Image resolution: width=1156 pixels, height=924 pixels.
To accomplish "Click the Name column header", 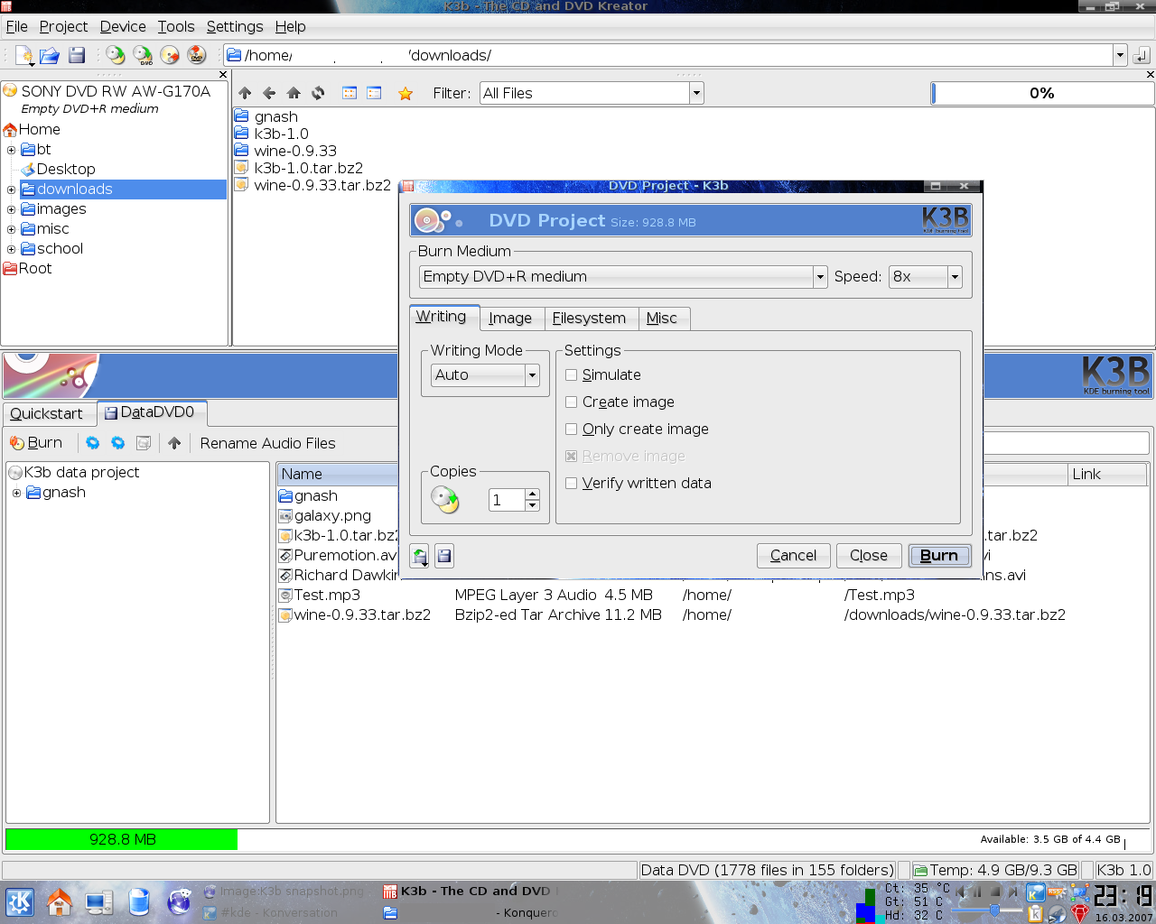I will 339,474.
